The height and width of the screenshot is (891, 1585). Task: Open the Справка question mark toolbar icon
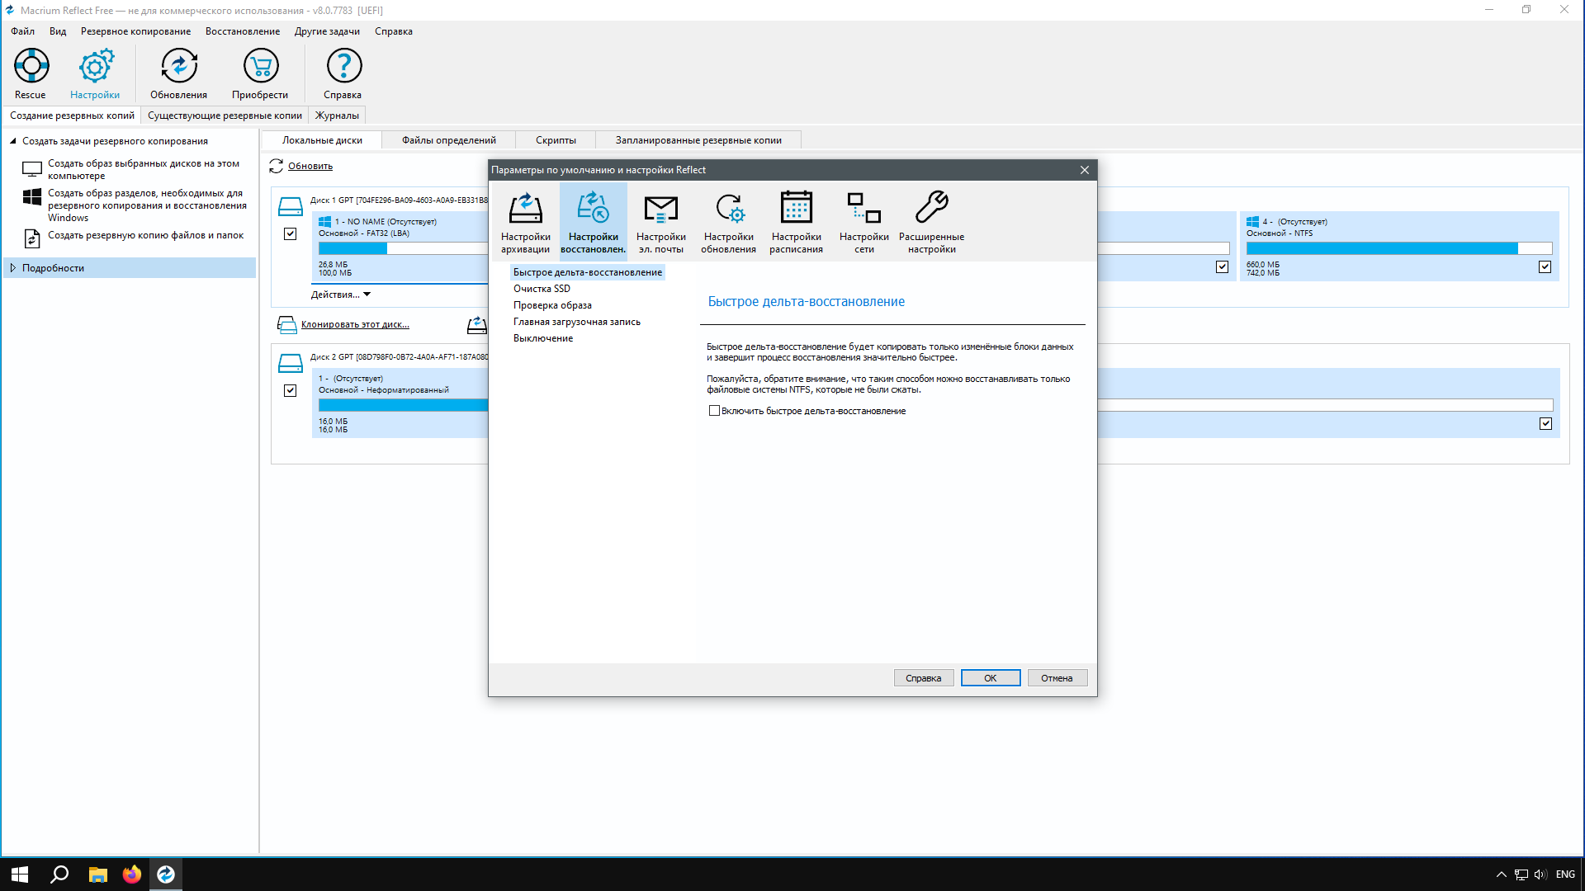[x=343, y=74]
